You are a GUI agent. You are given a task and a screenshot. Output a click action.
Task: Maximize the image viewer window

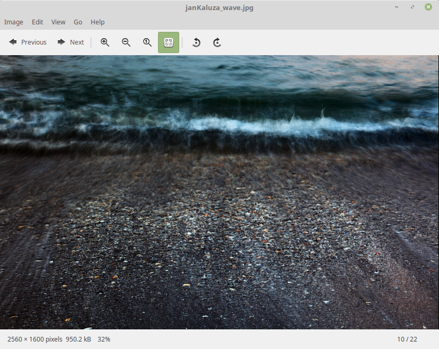pos(412,7)
